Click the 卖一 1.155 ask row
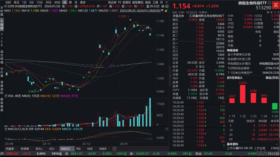This screenshot has height=157, width=280. coord(198,39)
